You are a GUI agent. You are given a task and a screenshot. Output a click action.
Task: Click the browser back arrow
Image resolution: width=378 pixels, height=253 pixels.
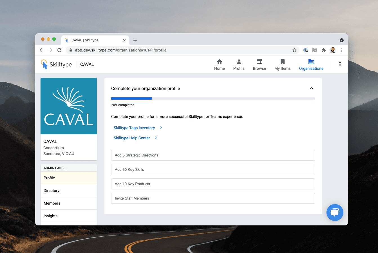point(41,50)
